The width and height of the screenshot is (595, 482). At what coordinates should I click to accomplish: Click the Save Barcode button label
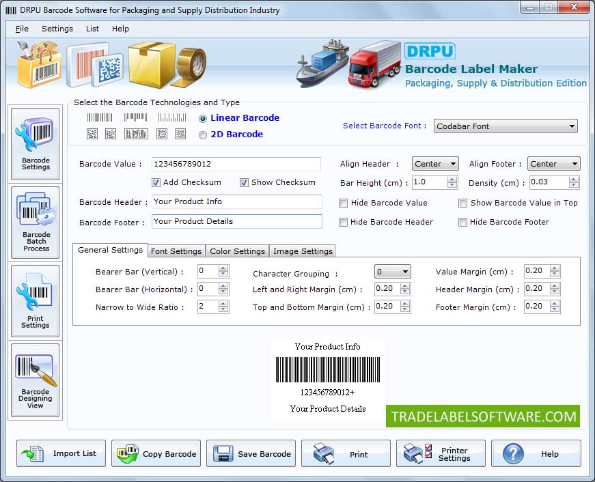click(x=264, y=454)
